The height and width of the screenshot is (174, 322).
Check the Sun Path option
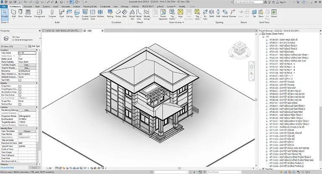click(20, 80)
